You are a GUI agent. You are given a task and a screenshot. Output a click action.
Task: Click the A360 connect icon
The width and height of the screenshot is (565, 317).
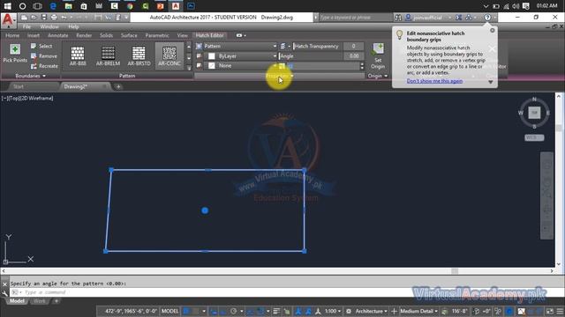click(x=469, y=18)
